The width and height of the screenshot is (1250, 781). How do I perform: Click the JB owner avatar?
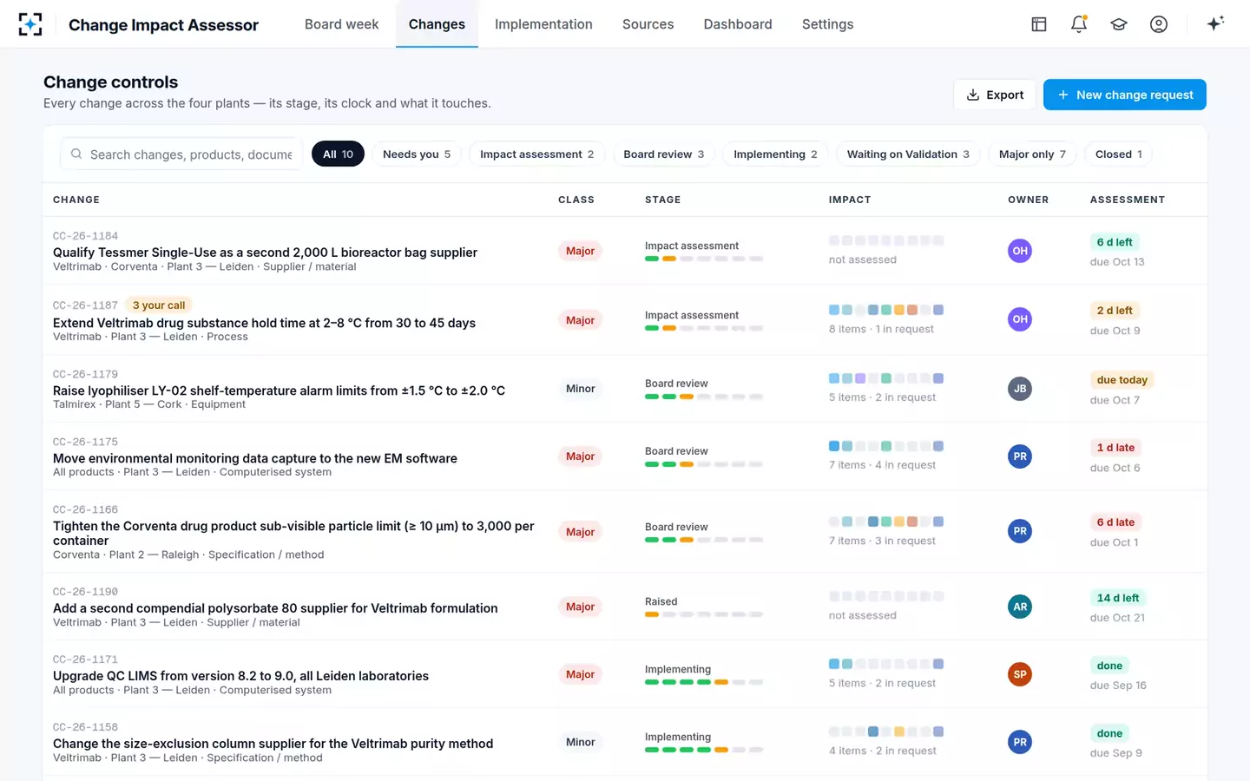(1020, 389)
